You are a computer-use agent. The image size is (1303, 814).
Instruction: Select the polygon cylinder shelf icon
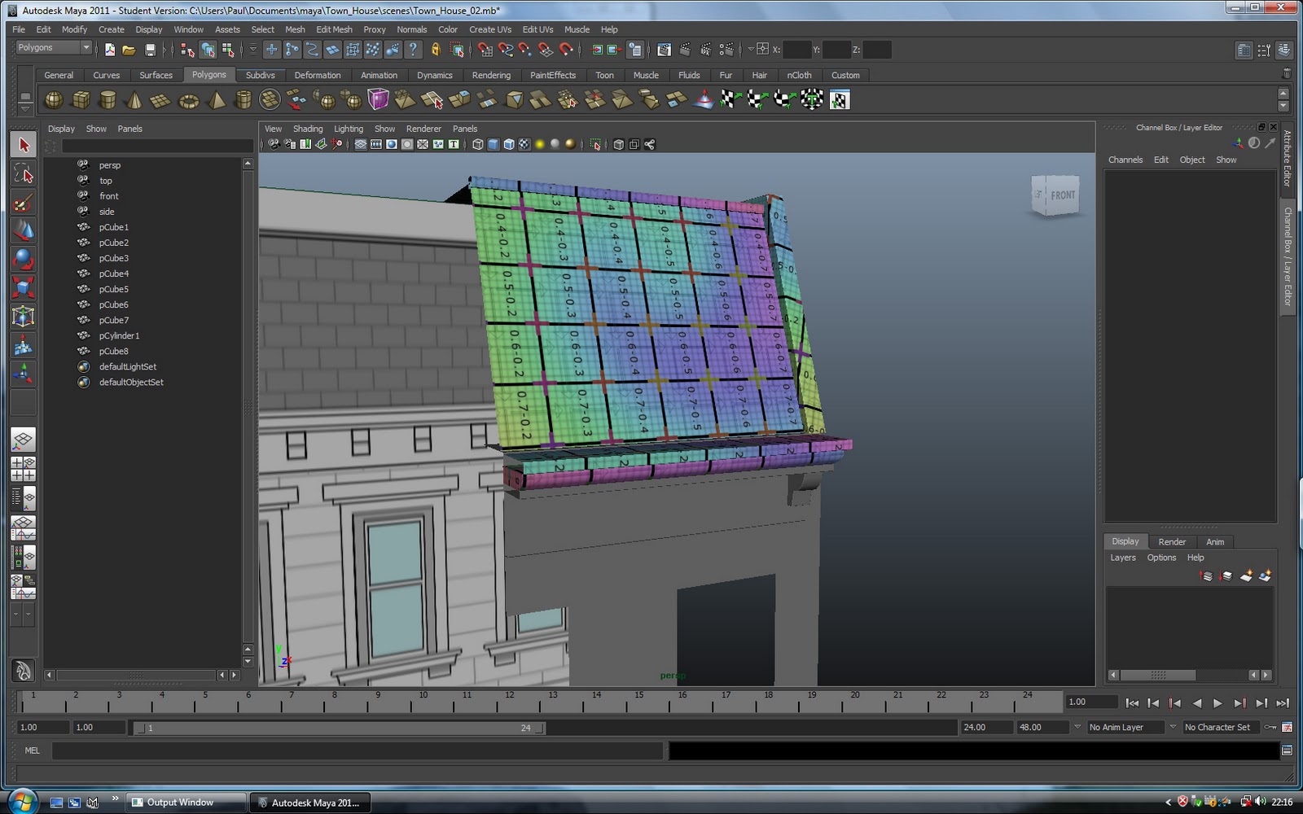107,99
